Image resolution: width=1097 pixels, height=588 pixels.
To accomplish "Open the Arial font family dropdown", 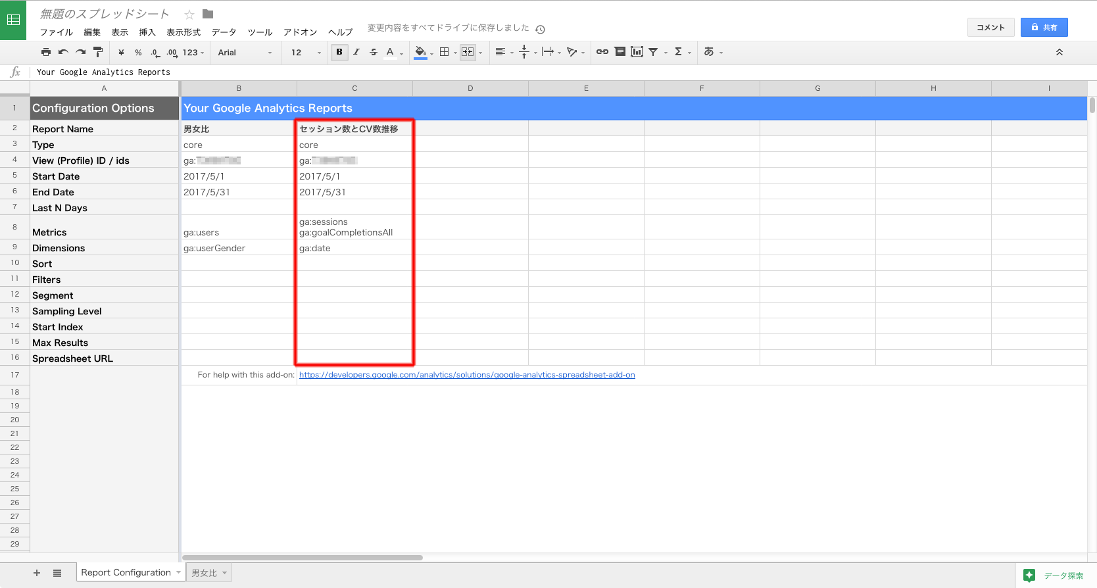I will pyautogui.click(x=245, y=52).
